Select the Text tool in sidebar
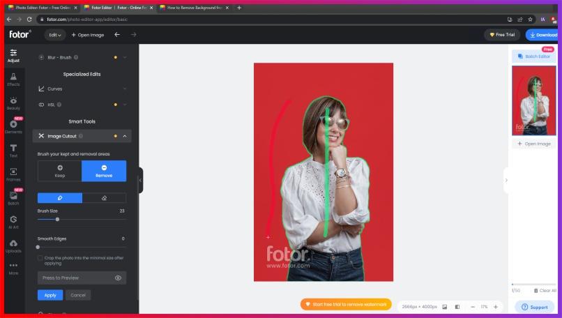 [13, 150]
